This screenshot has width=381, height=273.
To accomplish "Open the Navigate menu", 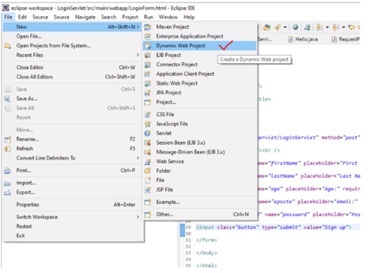I will [x=86, y=17].
